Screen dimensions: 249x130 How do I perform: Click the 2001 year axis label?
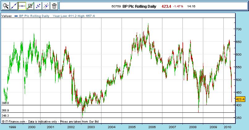[x=50, y=127]
